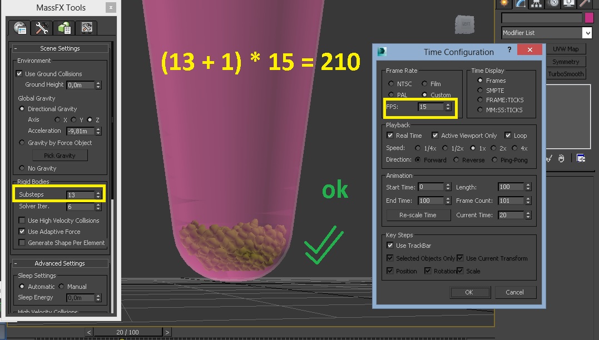Click Solver Iter spinner arrows
Screen dimensions: 599x340
click(98, 207)
